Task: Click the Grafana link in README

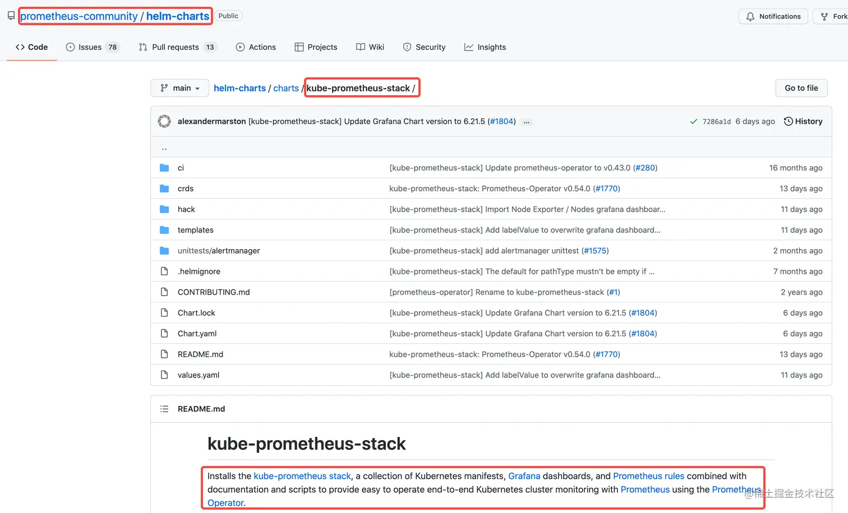Action: 524,476
